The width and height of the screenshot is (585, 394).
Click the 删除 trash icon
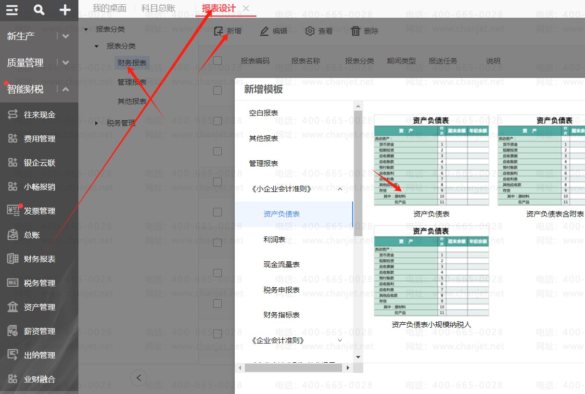click(356, 31)
